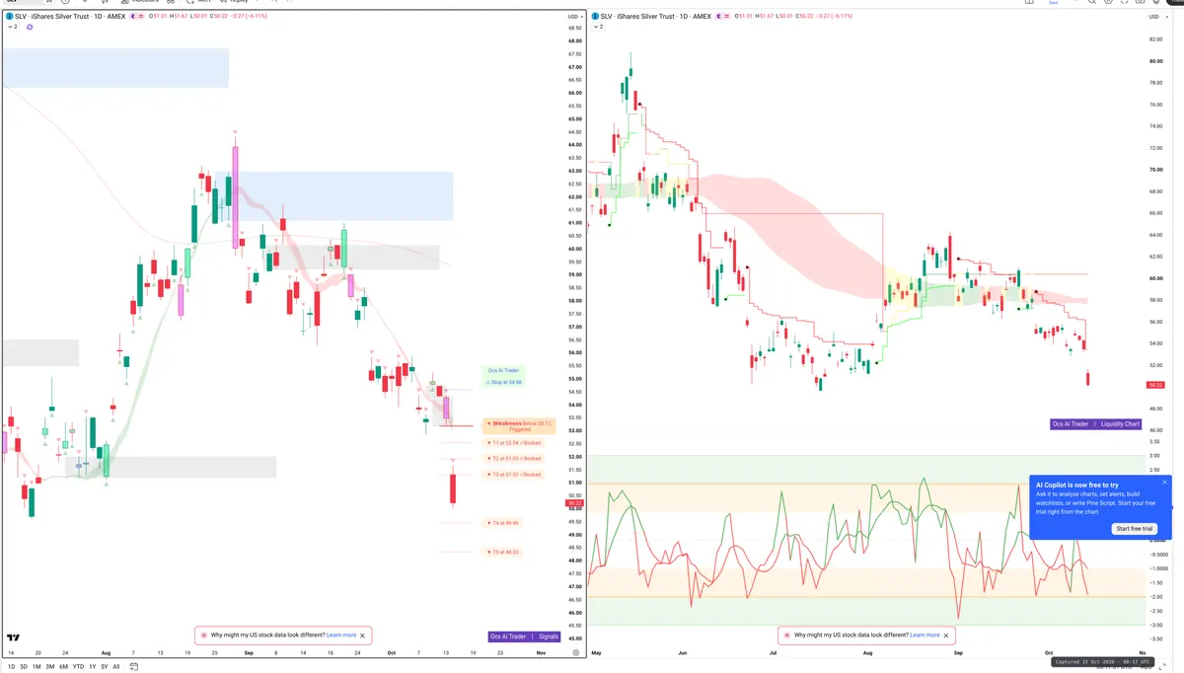The image size is (1184, 673).
Task: Open Learn more link in right chart notice
Action: [x=925, y=636]
